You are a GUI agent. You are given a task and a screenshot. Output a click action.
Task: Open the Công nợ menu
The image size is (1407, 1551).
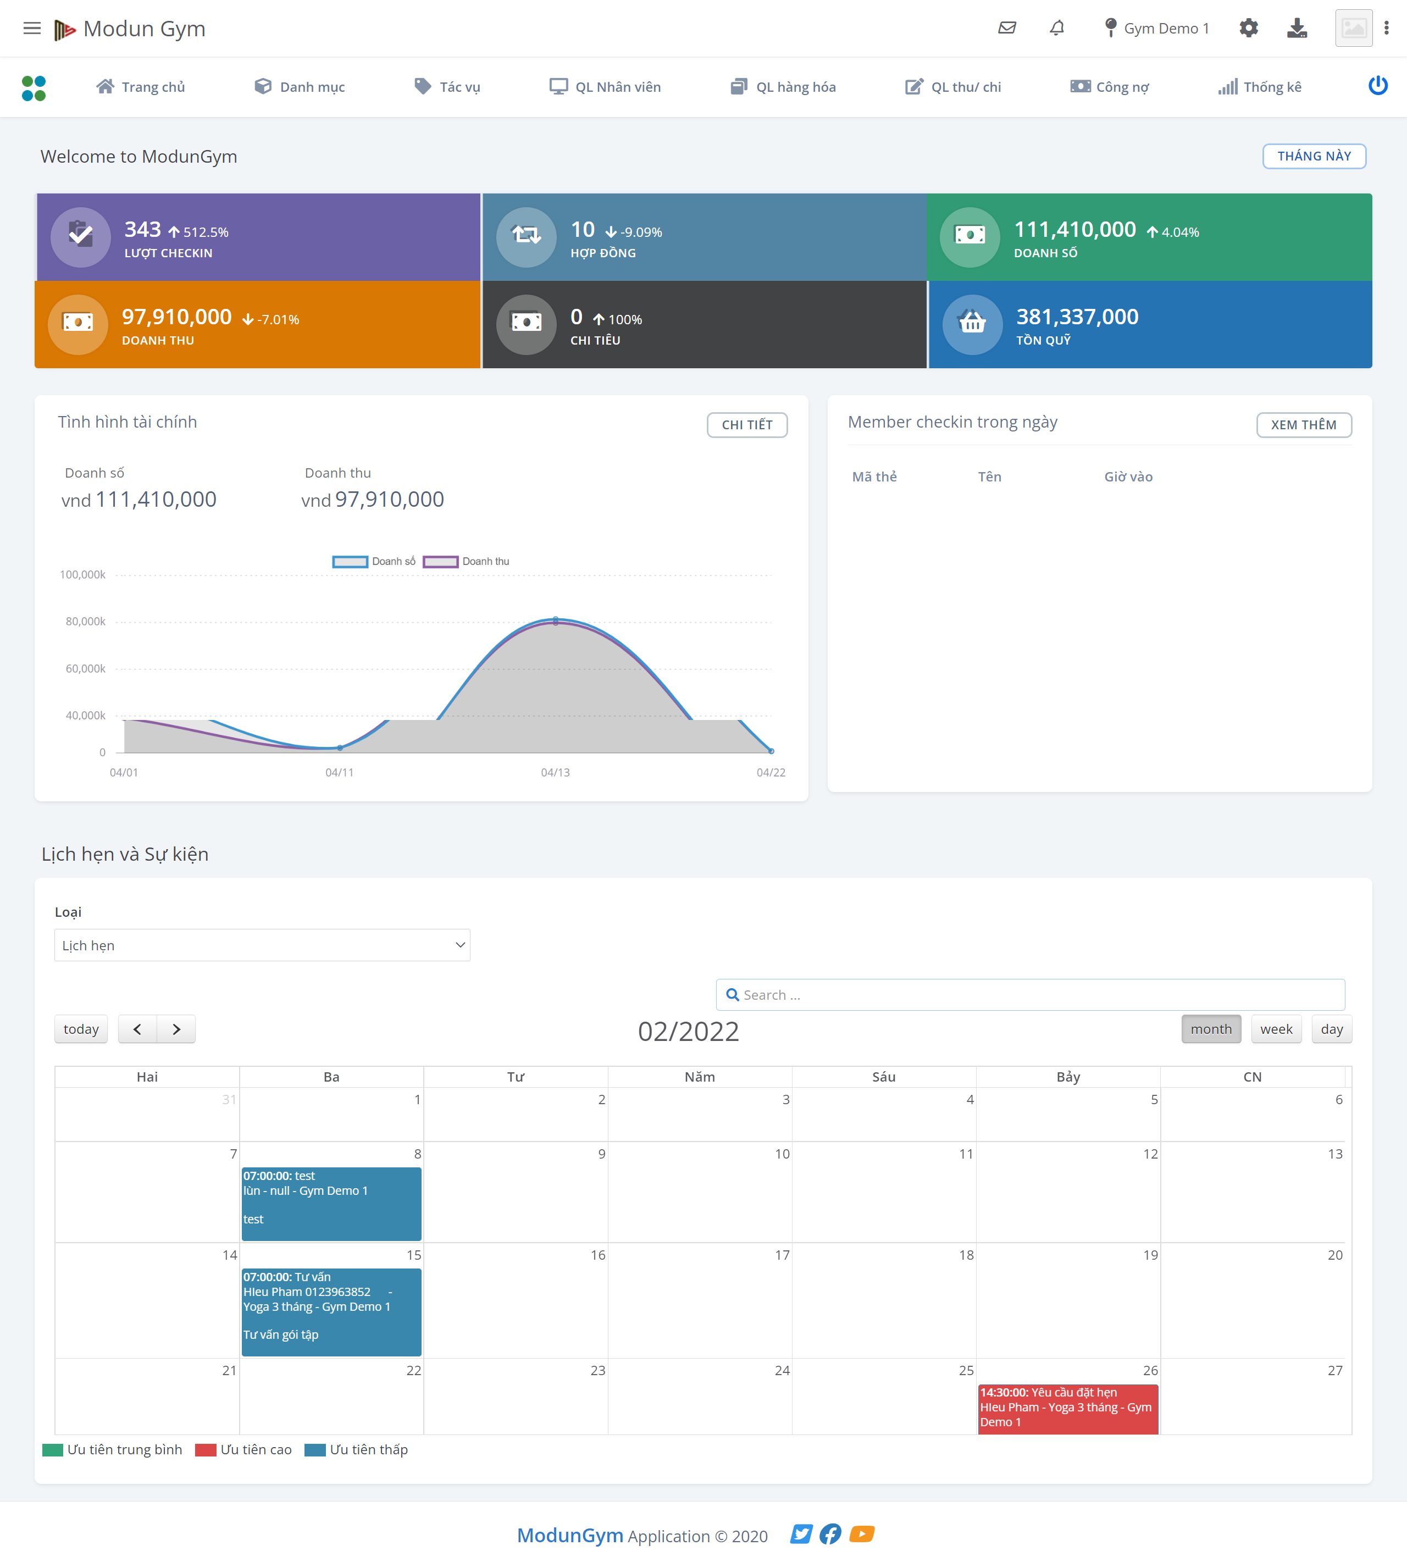click(x=1109, y=87)
